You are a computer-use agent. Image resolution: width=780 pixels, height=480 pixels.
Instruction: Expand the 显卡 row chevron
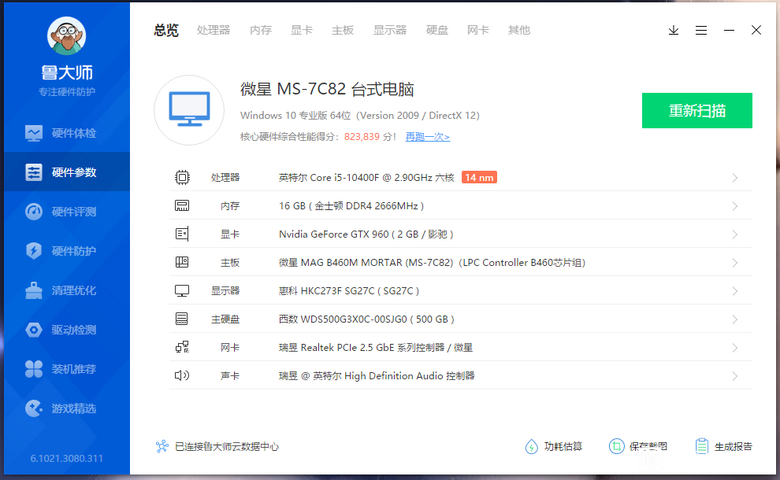735,234
